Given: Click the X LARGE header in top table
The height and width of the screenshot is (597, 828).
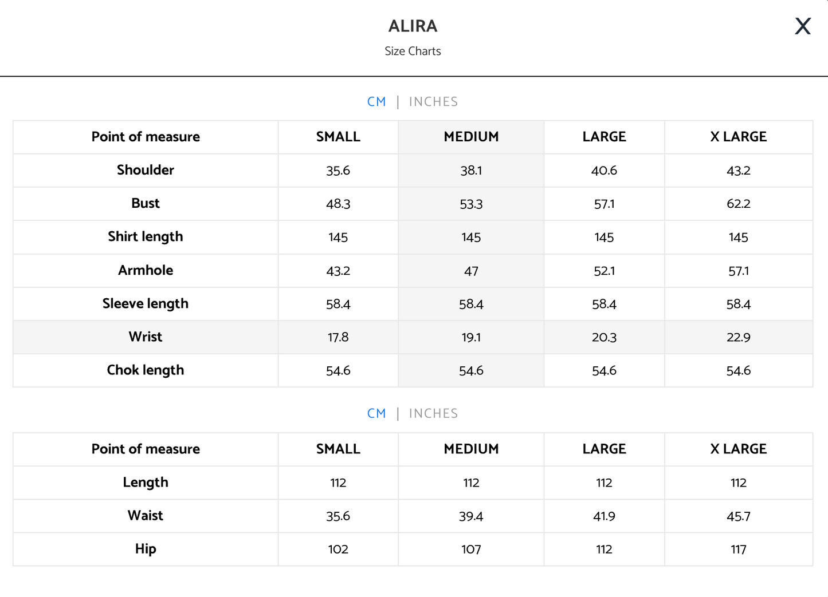Looking at the screenshot, I should tap(739, 137).
